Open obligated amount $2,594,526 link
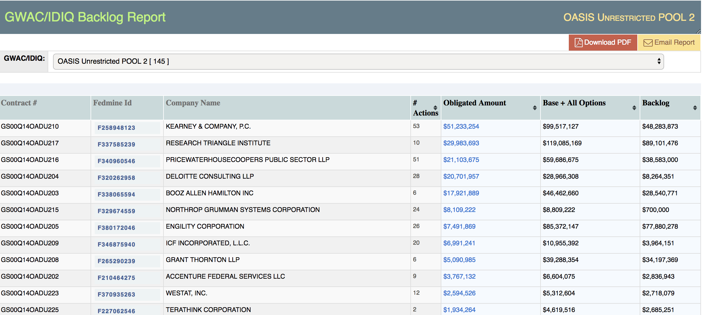Image resolution: width=704 pixels, height=315 pixels. tap(459, 293)
